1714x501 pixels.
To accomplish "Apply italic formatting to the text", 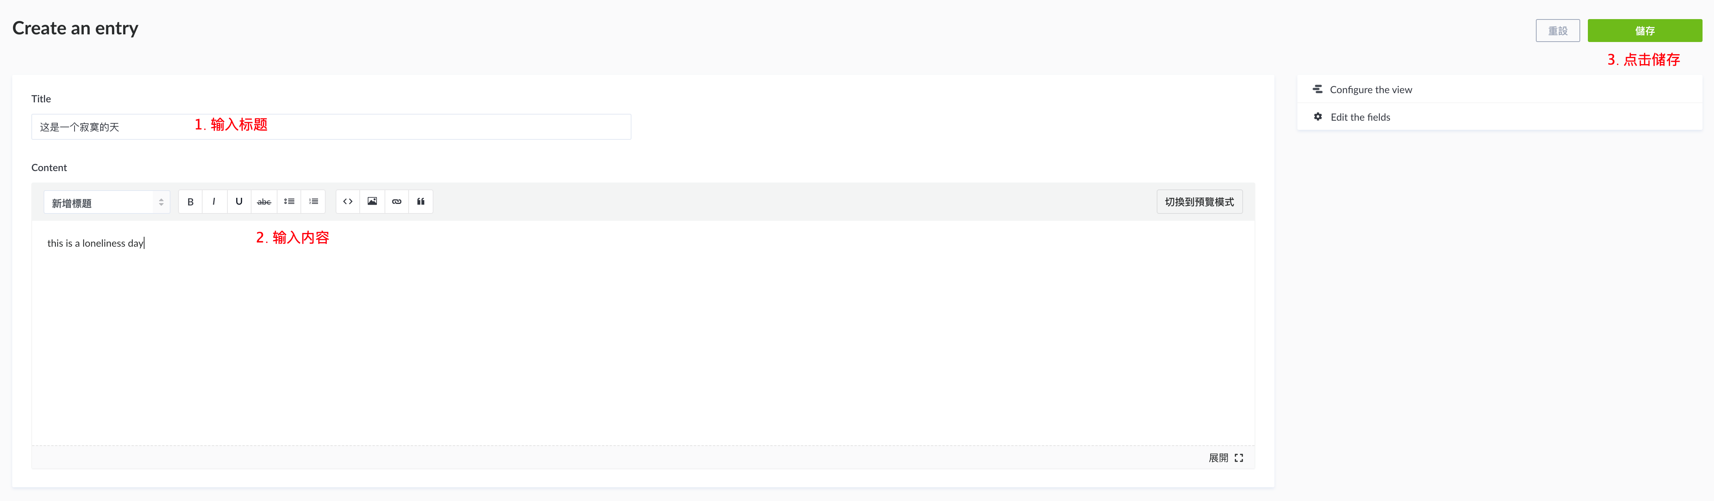I will coord(214,202).
